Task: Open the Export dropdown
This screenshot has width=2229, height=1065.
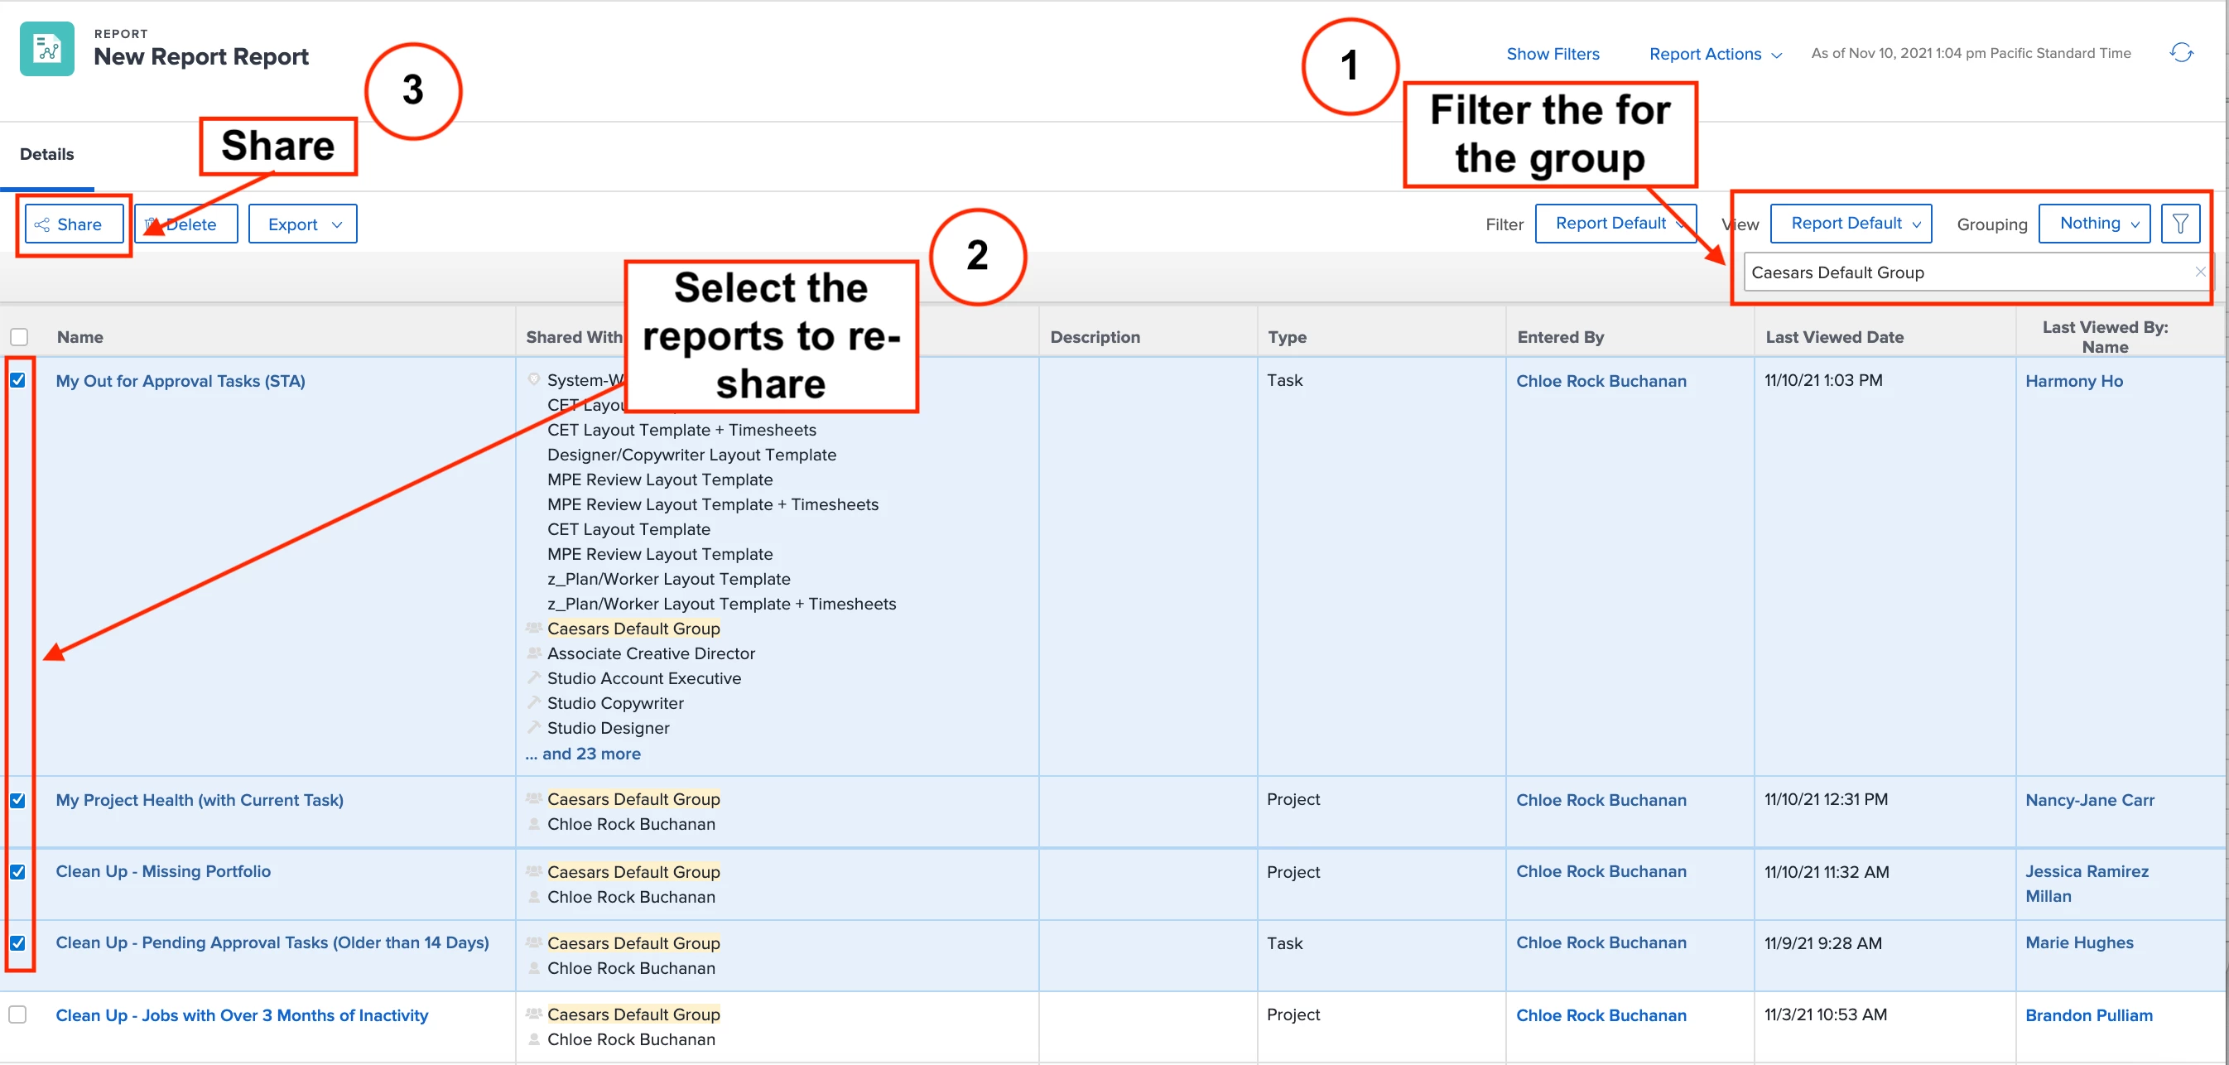Action: coord(303,224)
